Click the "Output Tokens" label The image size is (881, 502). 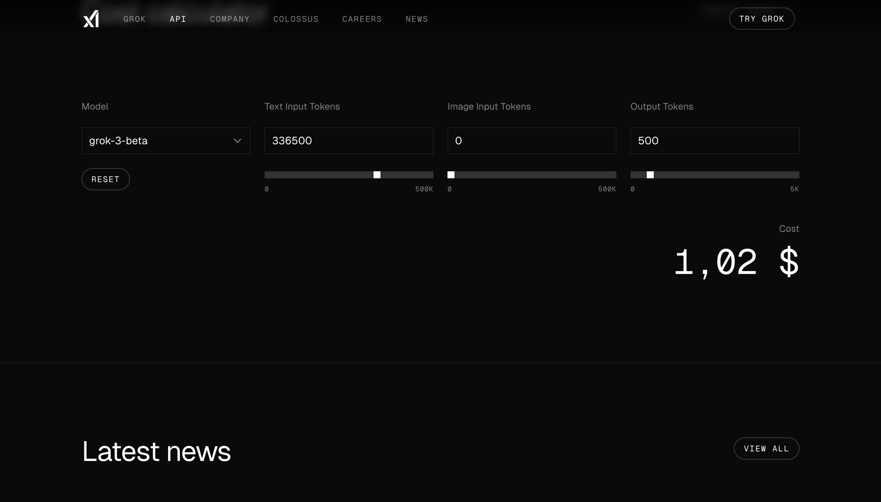(662, 107)
